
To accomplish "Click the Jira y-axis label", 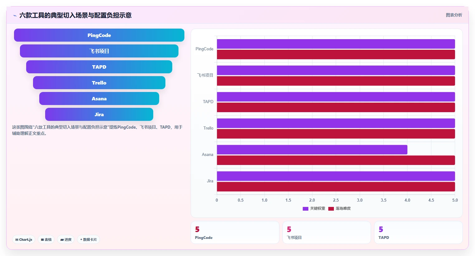I will click(210, 181).
